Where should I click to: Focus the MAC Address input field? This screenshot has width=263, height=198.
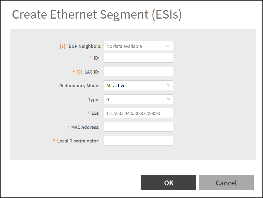[x=138, y=127]
